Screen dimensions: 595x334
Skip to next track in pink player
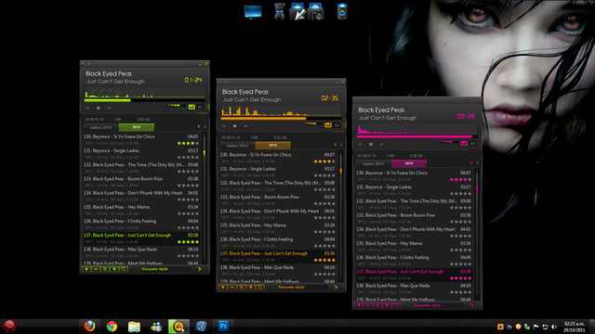[382, 145]
